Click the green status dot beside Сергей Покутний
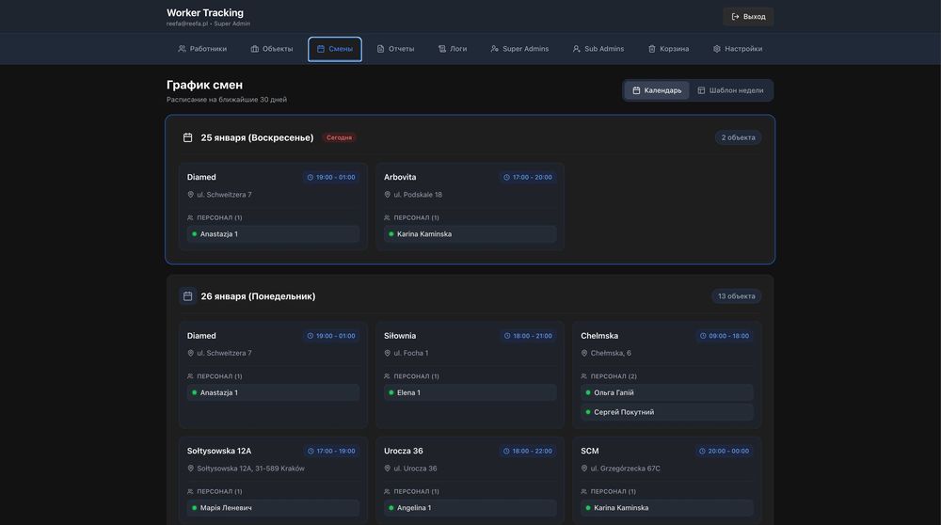Screen dimensions: 941x525 pos(588,412)
